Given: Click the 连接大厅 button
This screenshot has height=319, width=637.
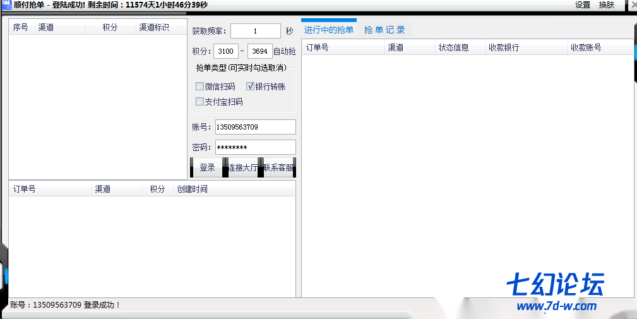Looking at the screenshot, I should click(x=243, y=167).
